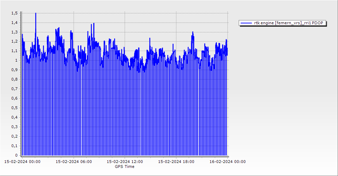Screen dimensions: 338x176
Task: Select the 16-02-2024 00:00 time axis label
Action: 227,162
